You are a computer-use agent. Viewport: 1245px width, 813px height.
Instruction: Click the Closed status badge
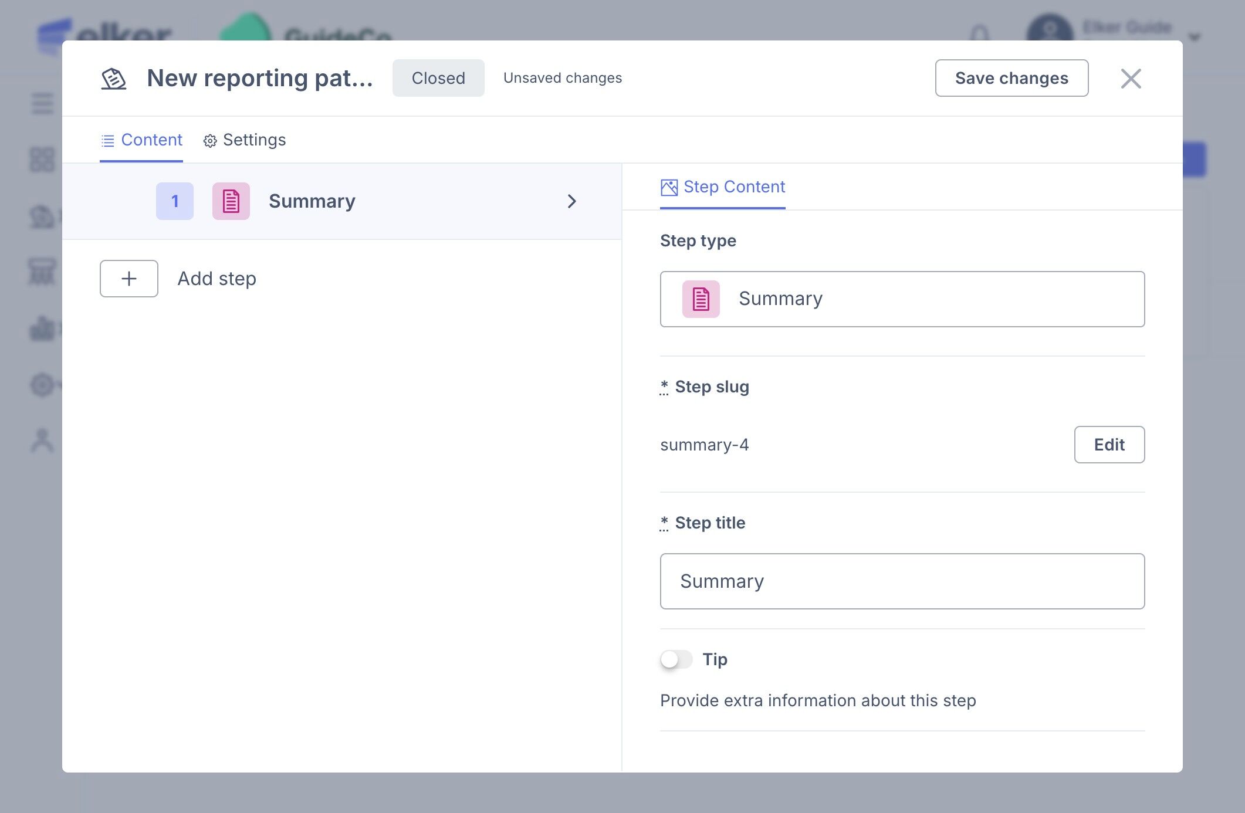[438, 78]
